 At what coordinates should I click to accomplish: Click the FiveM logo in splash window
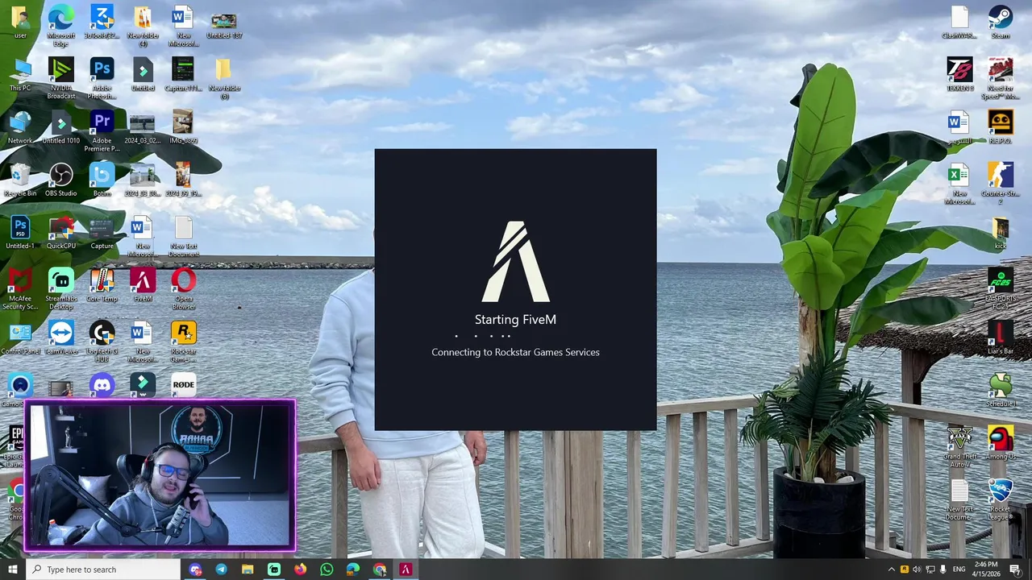click(x=515, y=262)
